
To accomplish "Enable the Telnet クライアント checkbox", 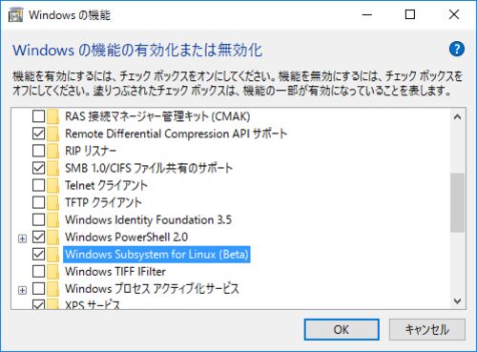I will pyautogui.click(x=39, y=185).
